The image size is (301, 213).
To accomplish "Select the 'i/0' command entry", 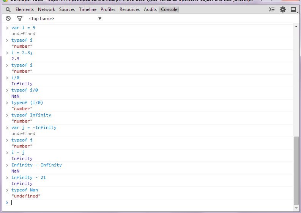I will pyautogui.click(x=15, y=78).
